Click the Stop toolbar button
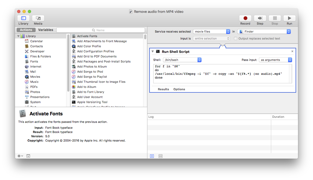This screenshot has height=180, width=313. 275,18
